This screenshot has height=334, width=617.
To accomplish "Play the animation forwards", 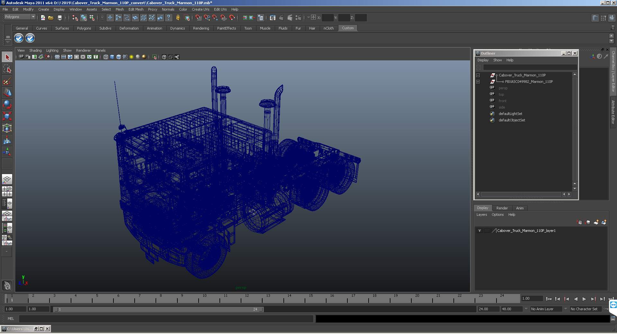I will 584,299.
